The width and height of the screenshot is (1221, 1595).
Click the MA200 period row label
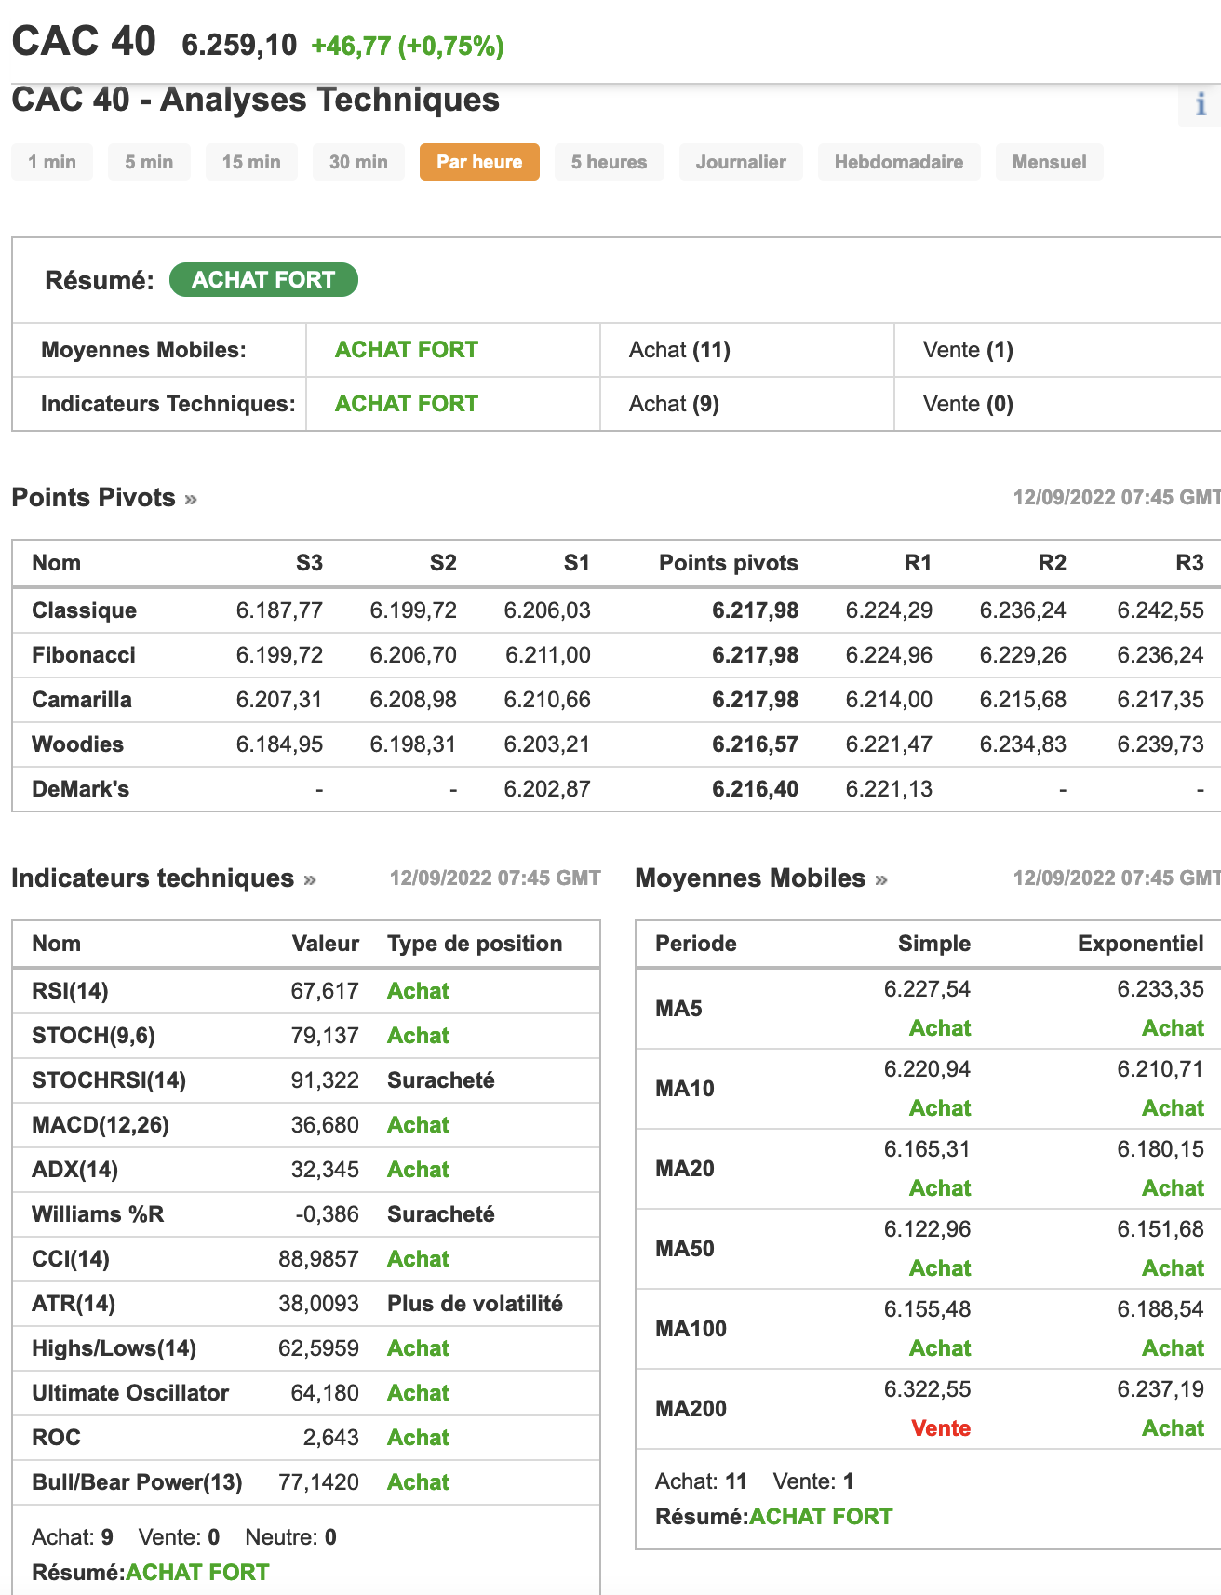coord(691,1409)
